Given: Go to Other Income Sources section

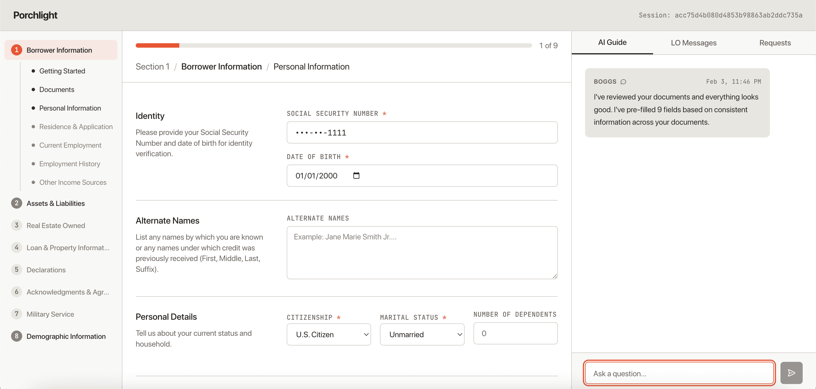Looking at the screenshot, I should tap(73, 182).
